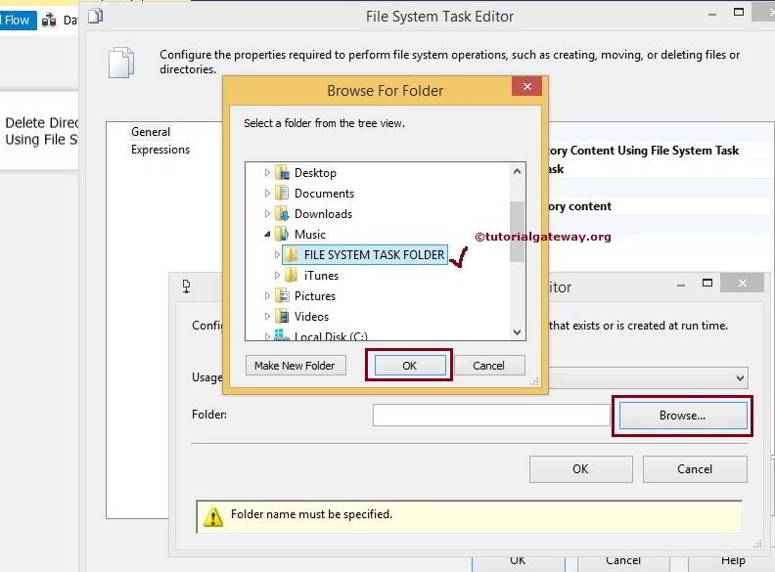The width and height of the screenshot is (775, 572).
Task: Expand the Pictures tree node
Action: [x=267, y=296]
